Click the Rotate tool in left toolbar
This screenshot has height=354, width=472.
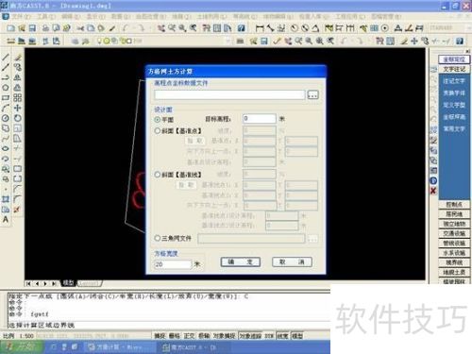[x=18, y=118]
